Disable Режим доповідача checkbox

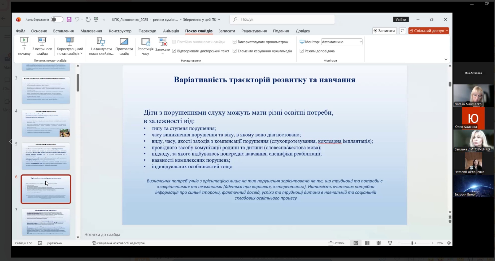(301, 51)
